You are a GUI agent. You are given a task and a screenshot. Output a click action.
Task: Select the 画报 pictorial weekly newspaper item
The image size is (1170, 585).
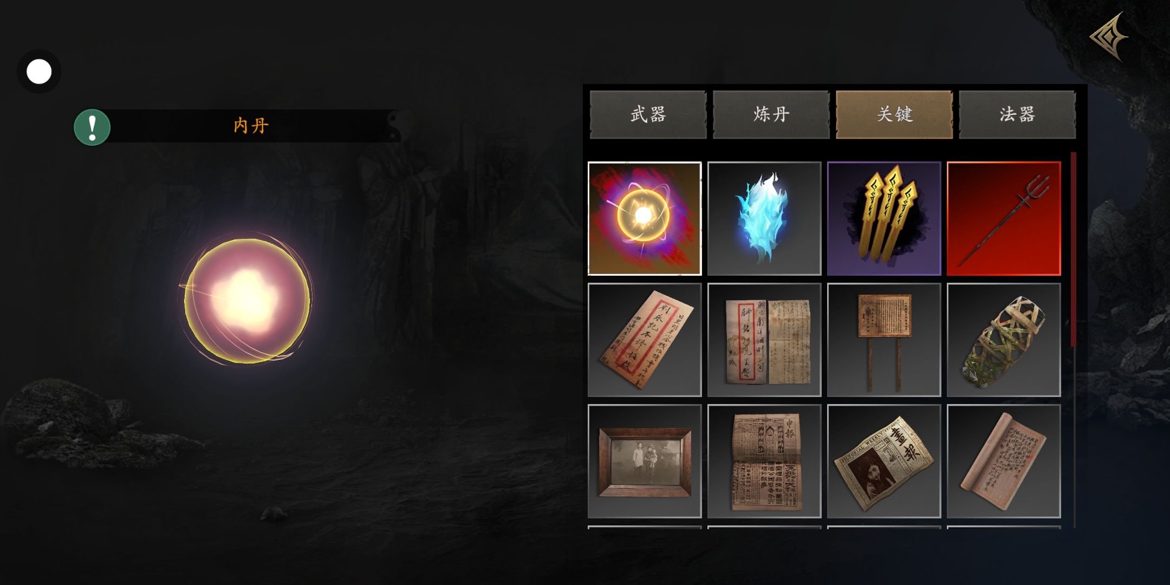(884, 461)
